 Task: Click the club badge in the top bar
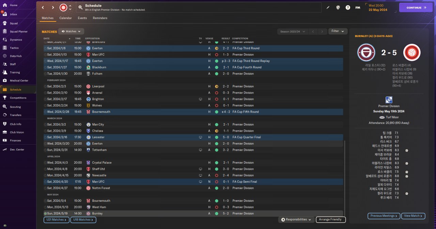(x=63, y=7)
